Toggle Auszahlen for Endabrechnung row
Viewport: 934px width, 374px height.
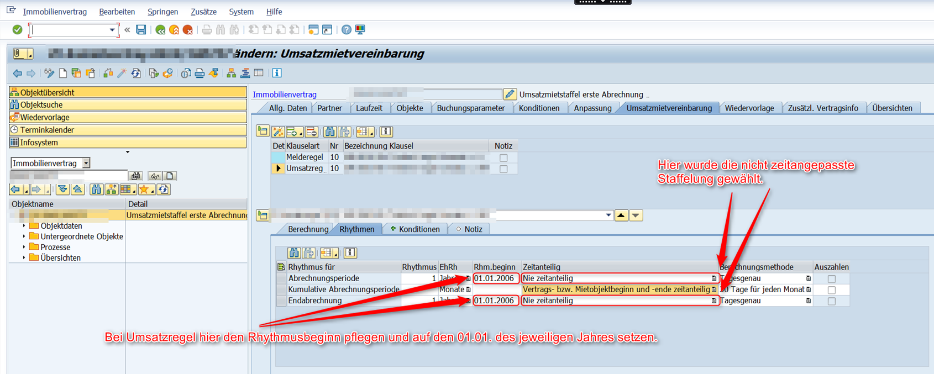[832, 301]
